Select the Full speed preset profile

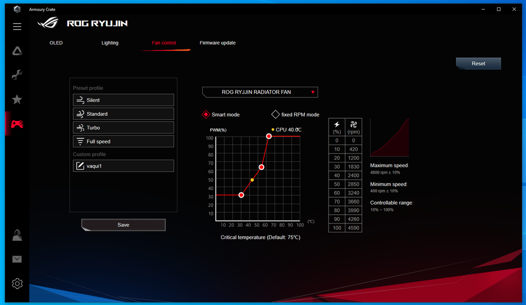(x=123, y=141)
